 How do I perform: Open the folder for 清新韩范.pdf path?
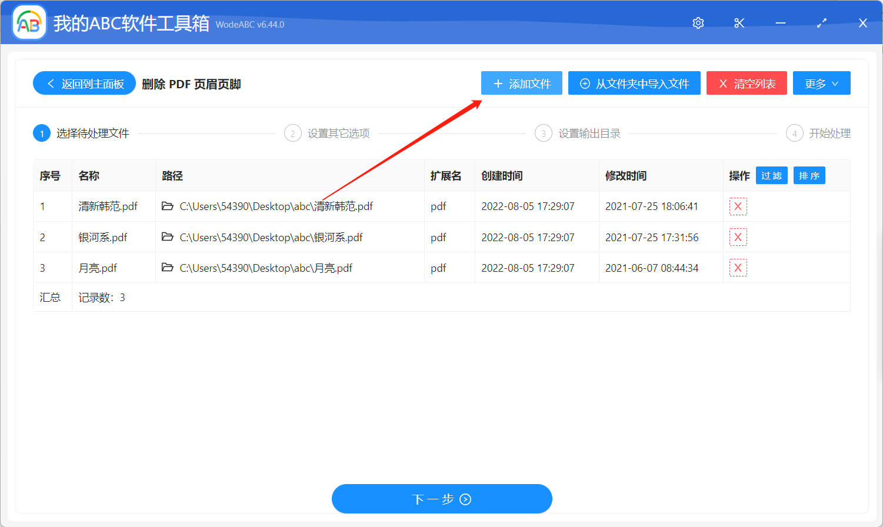click(x=166, y=206)
